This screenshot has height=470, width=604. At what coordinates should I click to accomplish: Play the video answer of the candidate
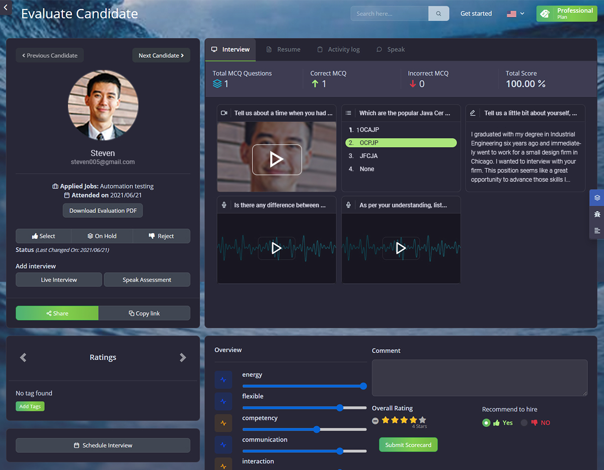point(277,160)
